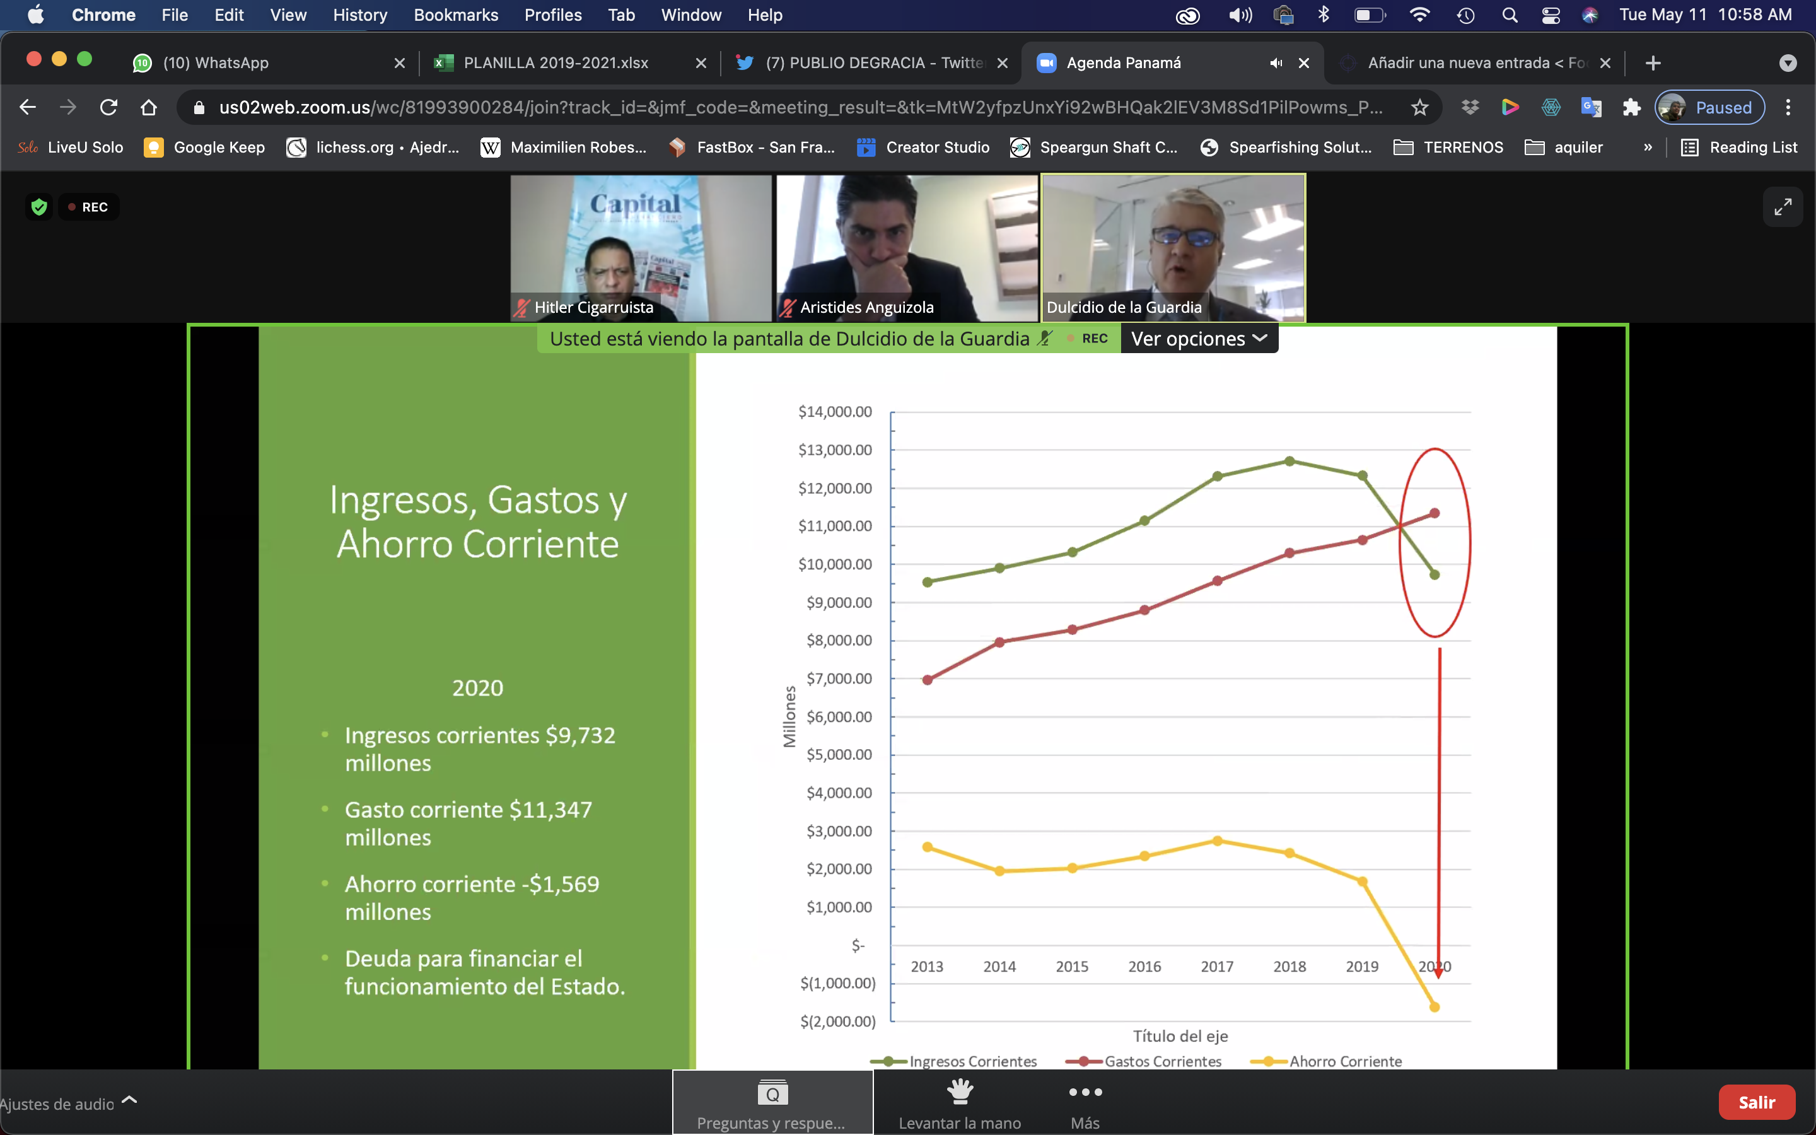The image size is (1816, 1135).
Task: Select Dulcidio de la Guardia video thumbnail
Action: pyautogui.click(x=1173, y=248)
